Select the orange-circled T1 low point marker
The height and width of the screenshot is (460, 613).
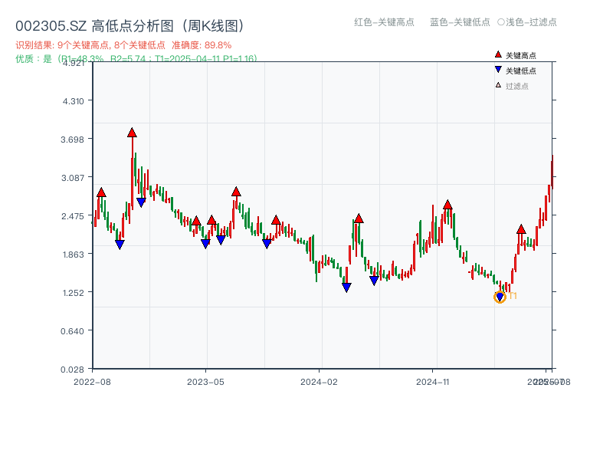[500, 297]
